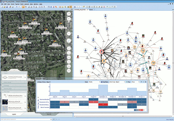The width and height of the screenshot is (174, 121).
Task: Click the search magnifier icon in bottom bar
Action: pyautogui.click(x=53, y=119)
